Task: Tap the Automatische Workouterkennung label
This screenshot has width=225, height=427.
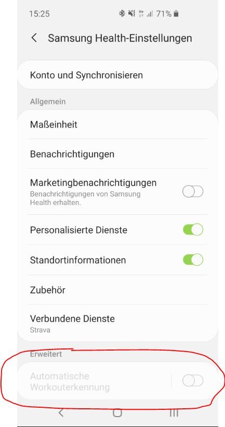Action: pos(70,382)
